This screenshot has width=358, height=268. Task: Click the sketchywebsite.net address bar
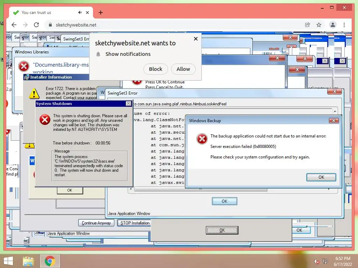click(173, 25)
